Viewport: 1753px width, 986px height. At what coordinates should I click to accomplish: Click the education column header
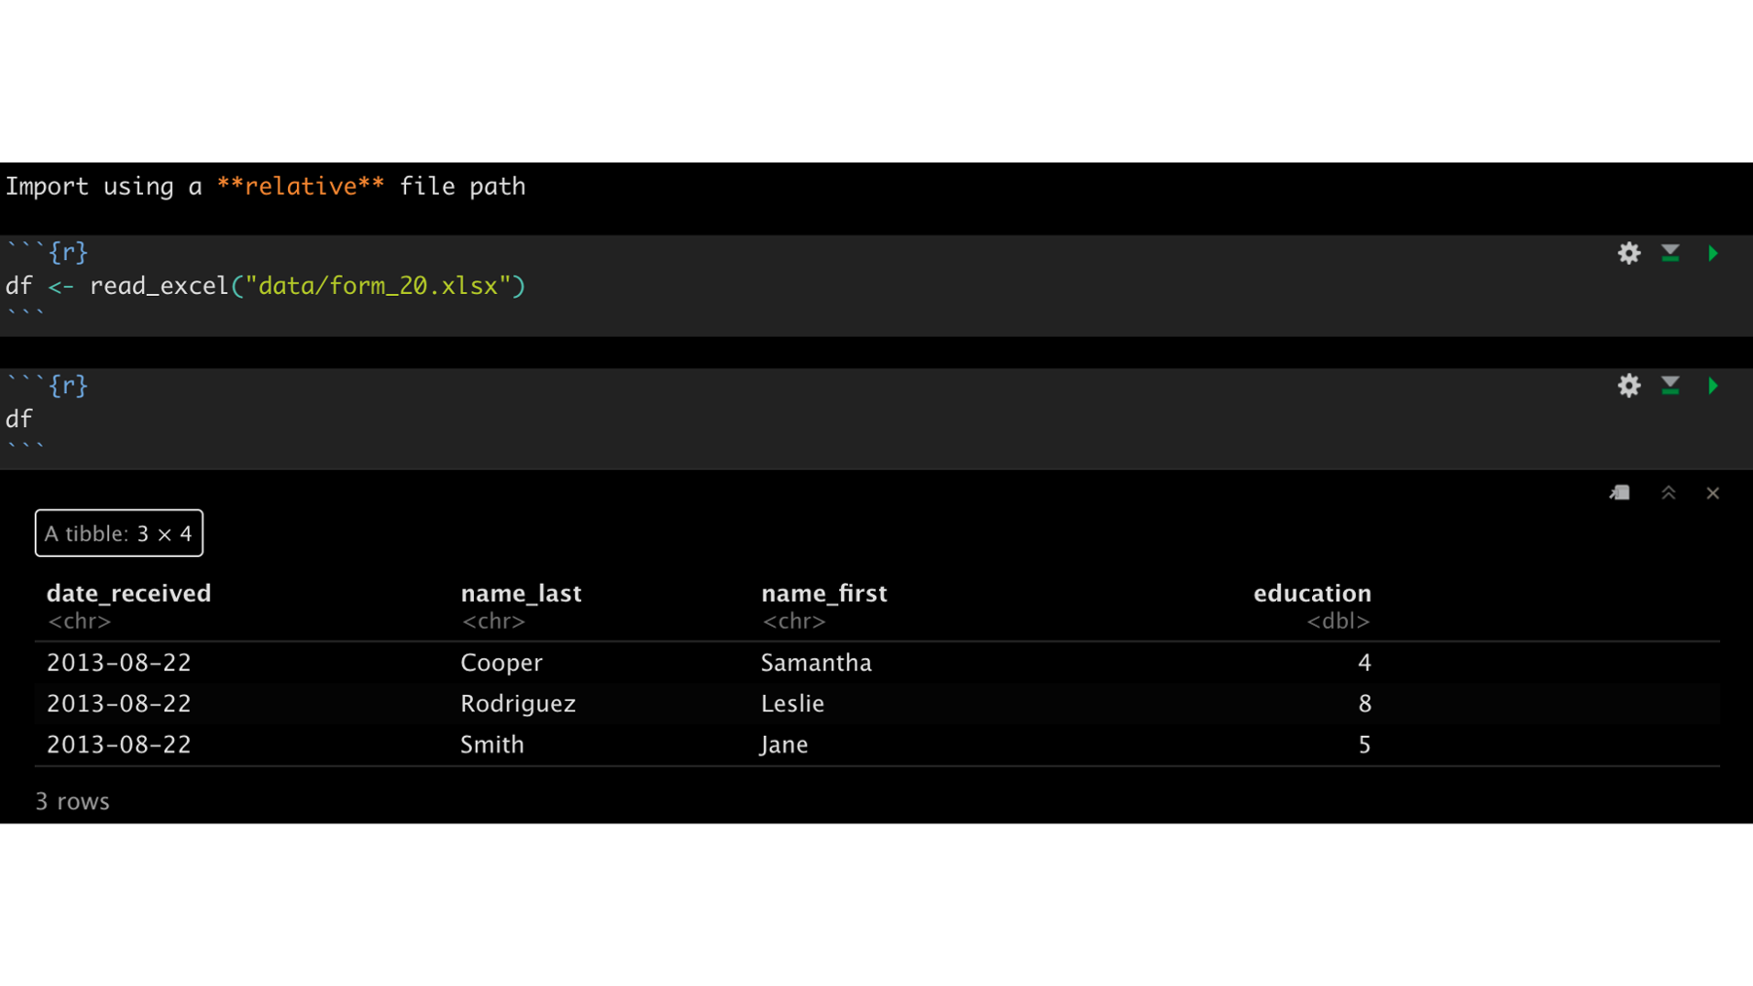[x=1312, y=593]
